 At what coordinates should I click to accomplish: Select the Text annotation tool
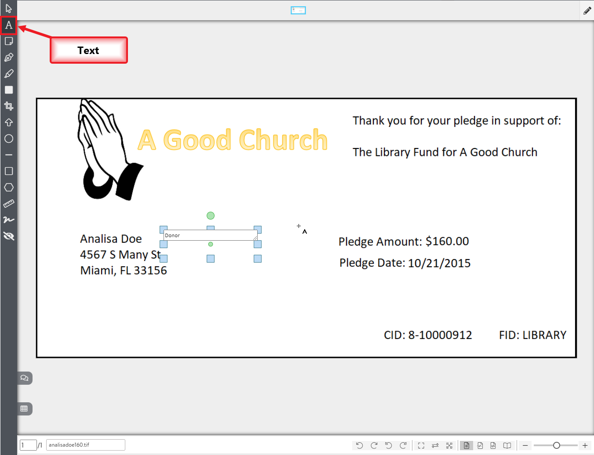(x=9, y=25)
